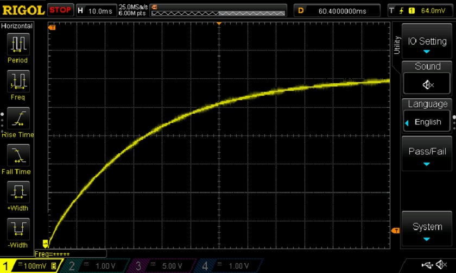Click the USB status icon
Screen dimensions: 456x273
coord(427,265)
